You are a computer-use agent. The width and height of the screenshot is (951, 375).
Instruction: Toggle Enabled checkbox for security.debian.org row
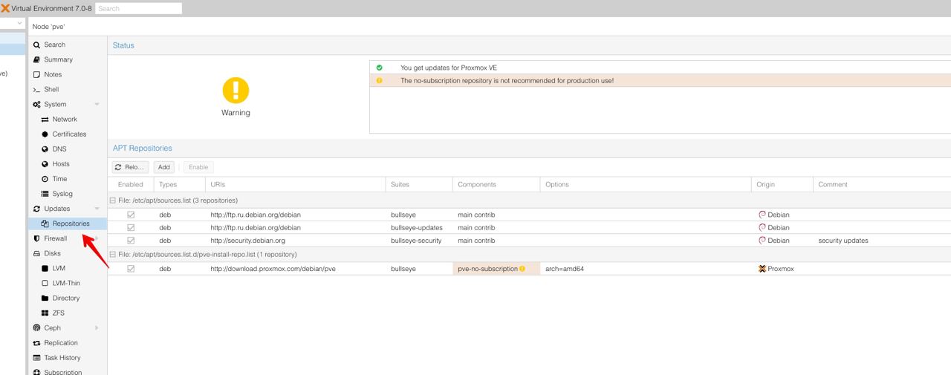(131, 241)
